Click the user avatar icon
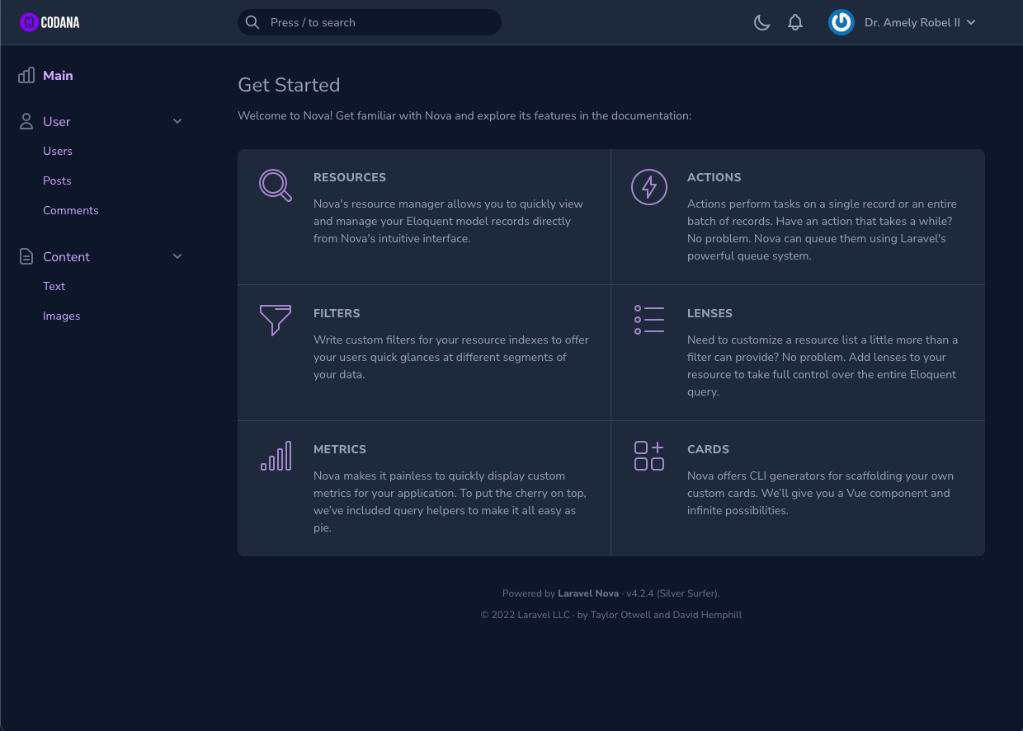Viewport: 1023px width, 731px height. tap(841, 22)
